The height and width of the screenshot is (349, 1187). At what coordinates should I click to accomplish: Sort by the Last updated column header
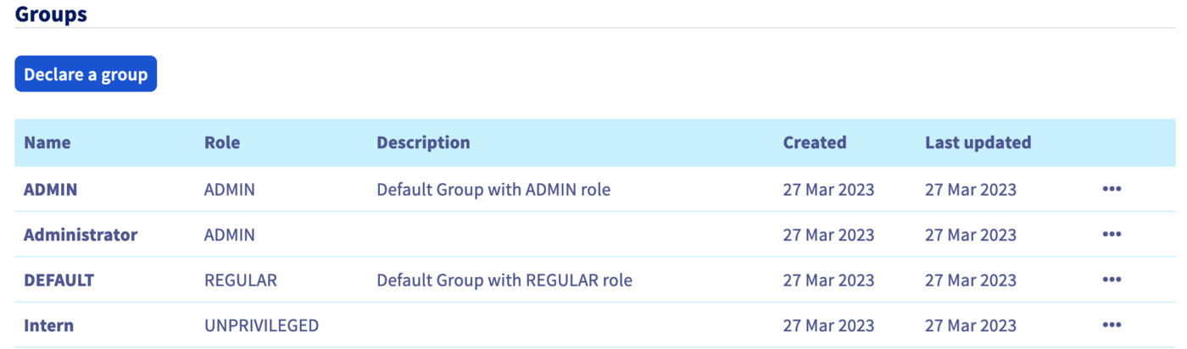(x=978, y=142)
